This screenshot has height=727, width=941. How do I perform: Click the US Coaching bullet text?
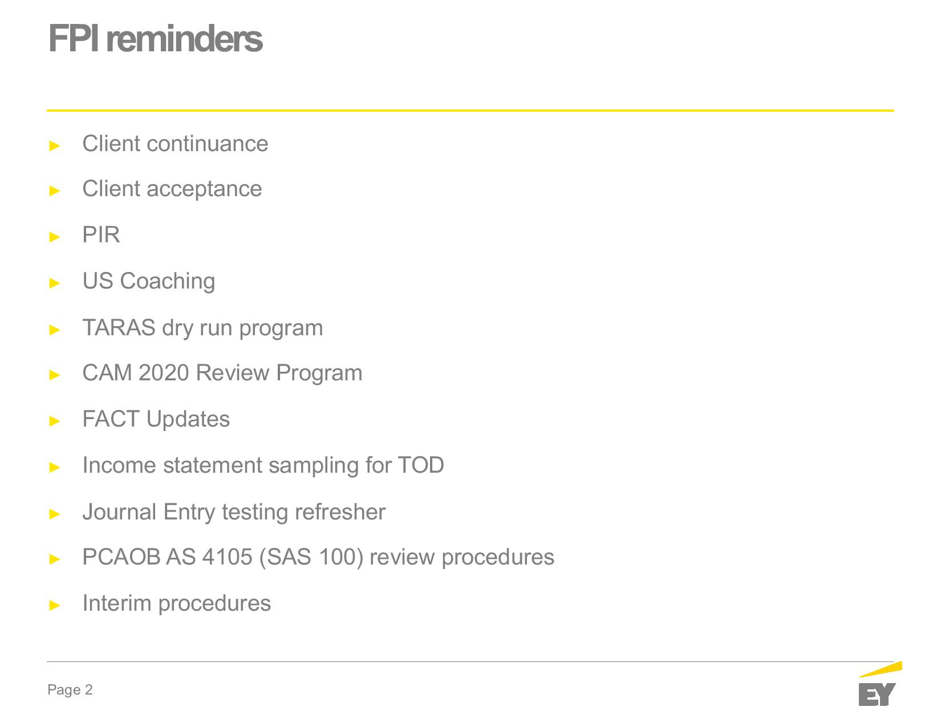click(x=148, y=281)
